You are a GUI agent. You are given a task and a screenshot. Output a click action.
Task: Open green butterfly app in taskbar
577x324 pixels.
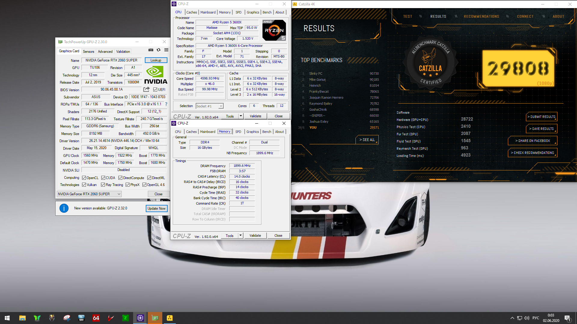pyautogui.click(x=37, y=318)
